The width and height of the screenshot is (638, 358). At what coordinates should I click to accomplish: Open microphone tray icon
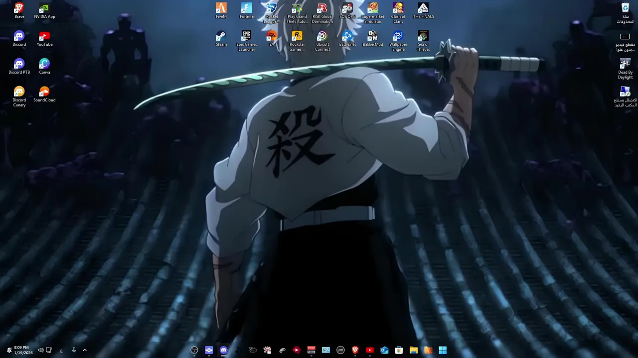tap(74, 351)
